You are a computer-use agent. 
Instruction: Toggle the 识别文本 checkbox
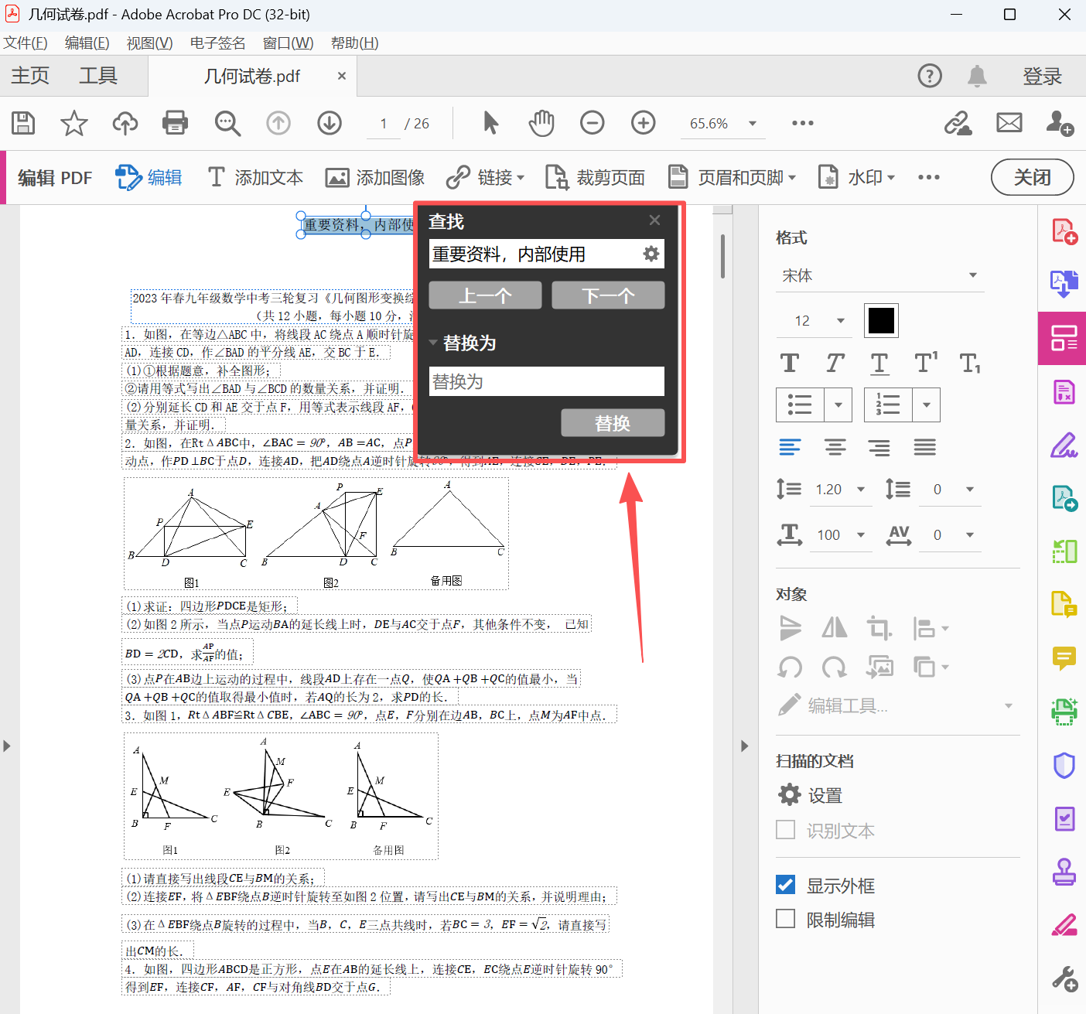coord(786,830)
